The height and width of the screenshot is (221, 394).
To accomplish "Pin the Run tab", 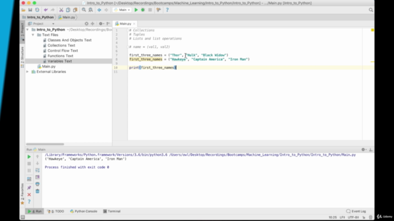I will click(29, 188).
